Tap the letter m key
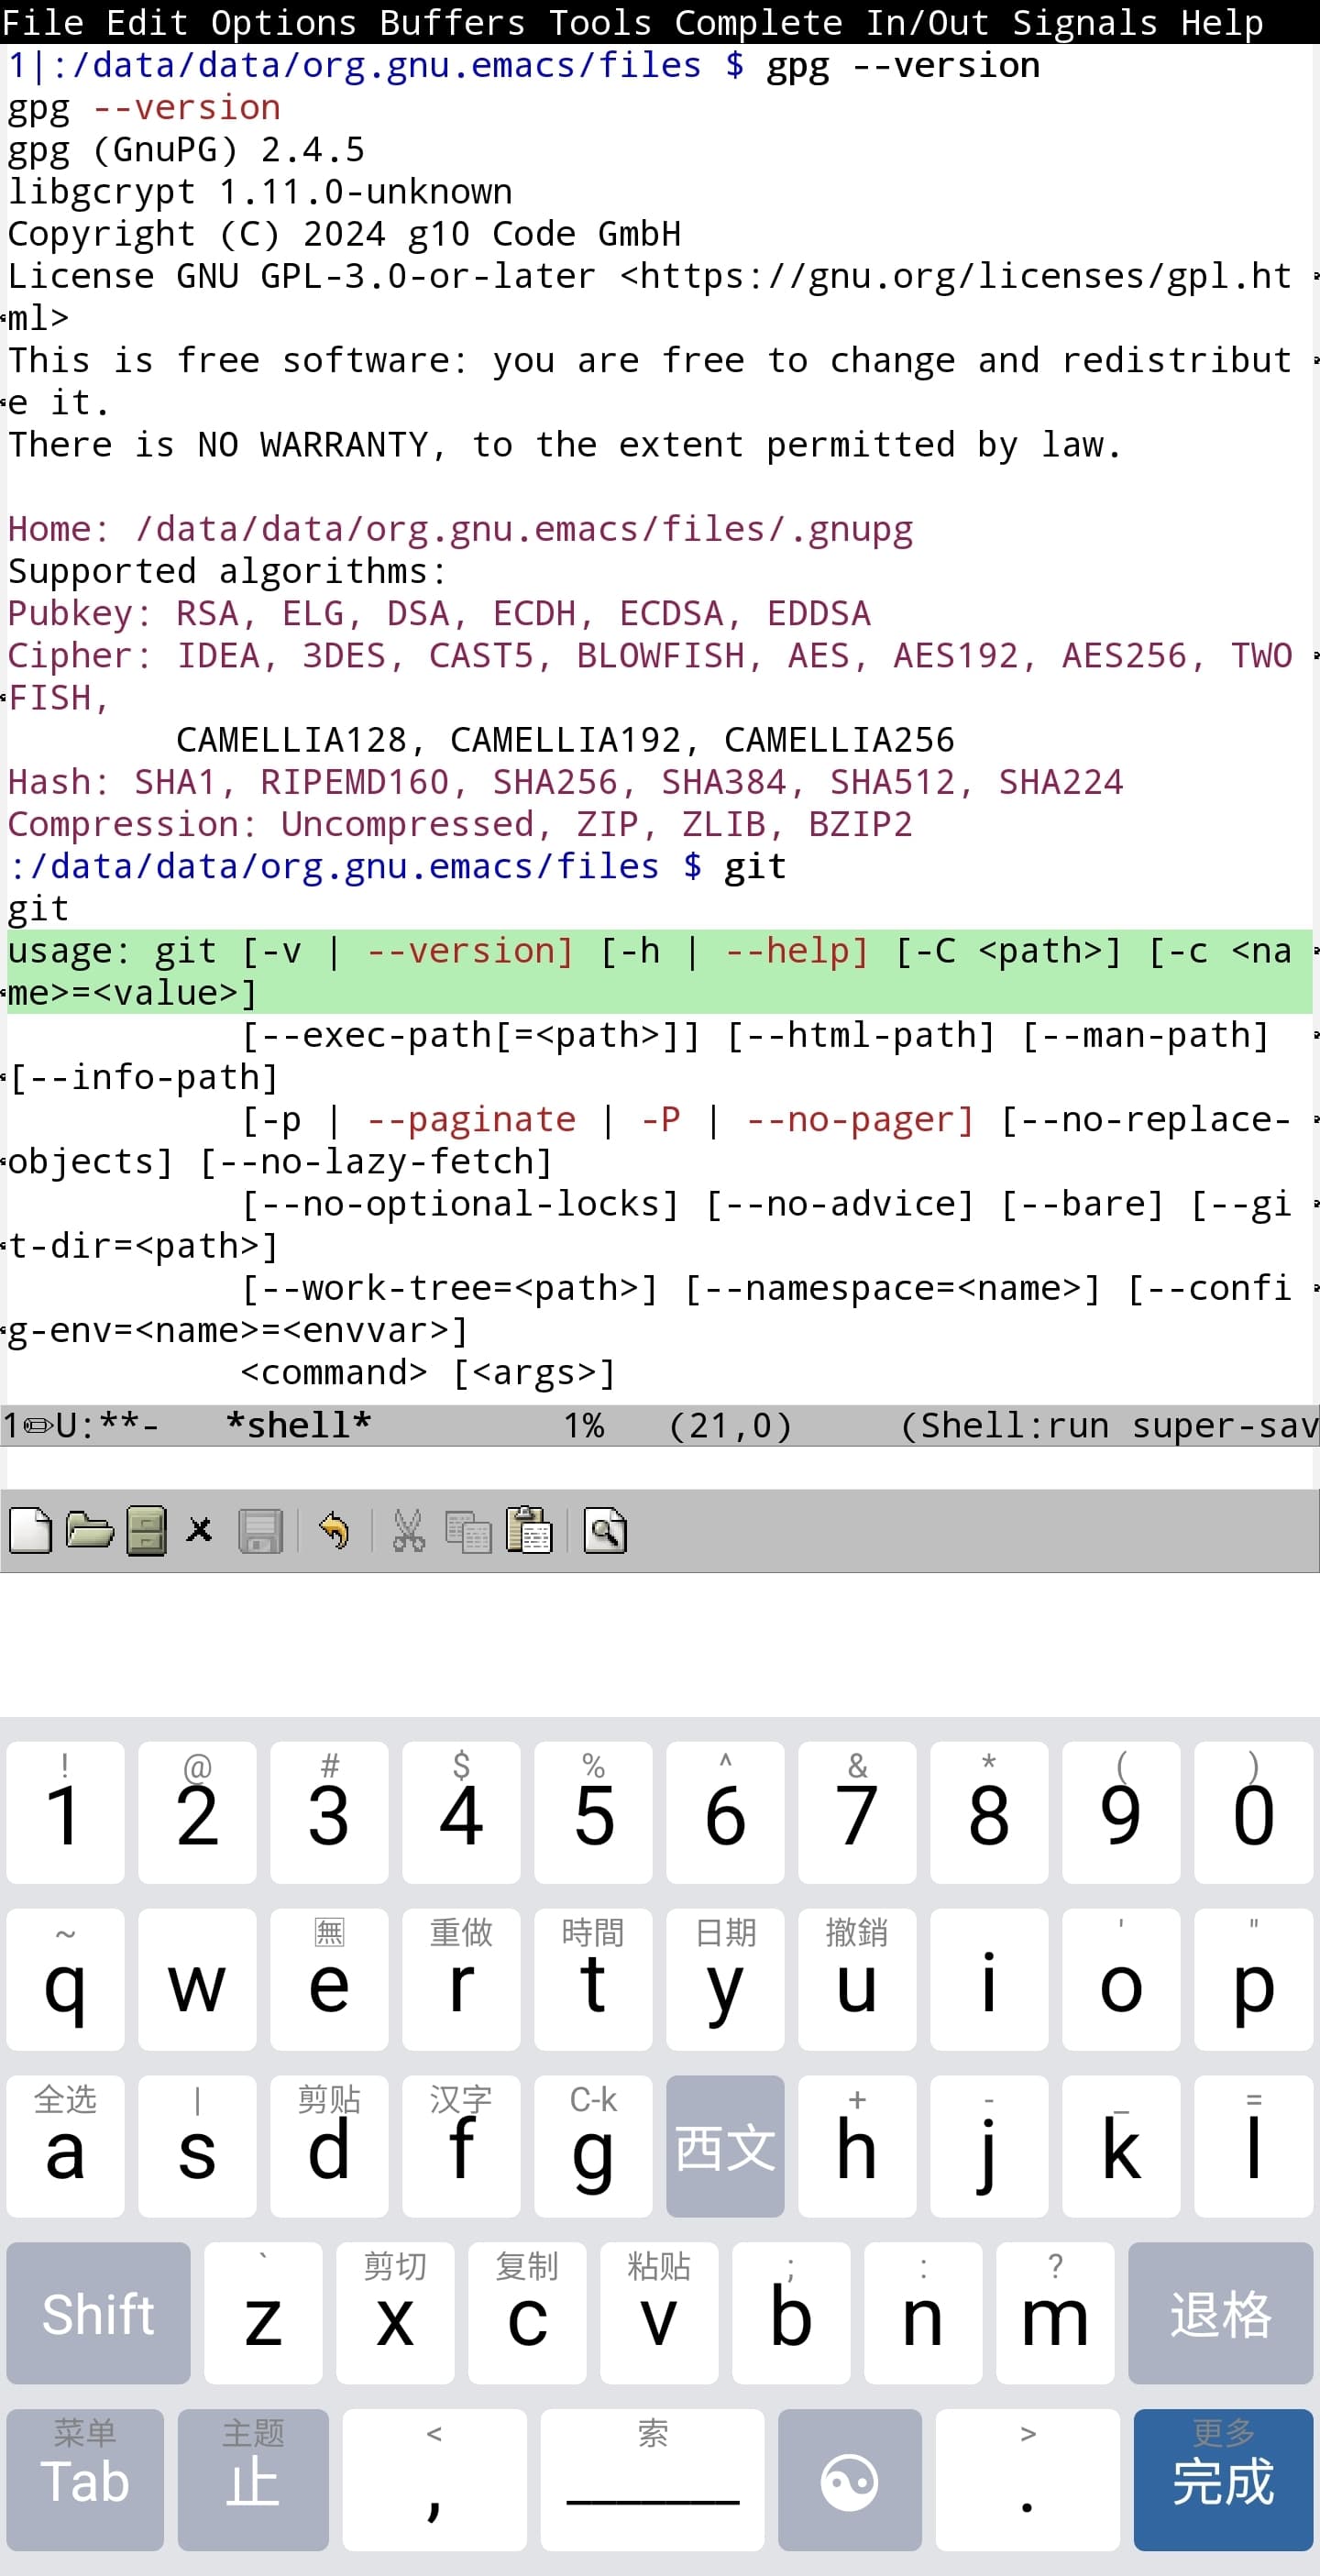 pos(1055,2314)
